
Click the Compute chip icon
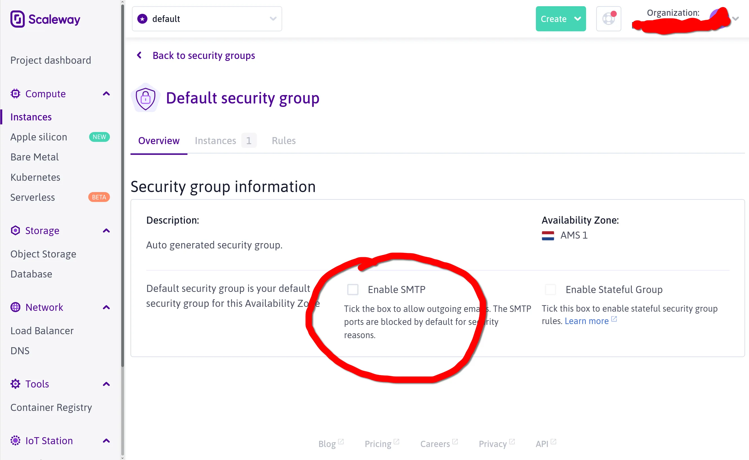15,94
